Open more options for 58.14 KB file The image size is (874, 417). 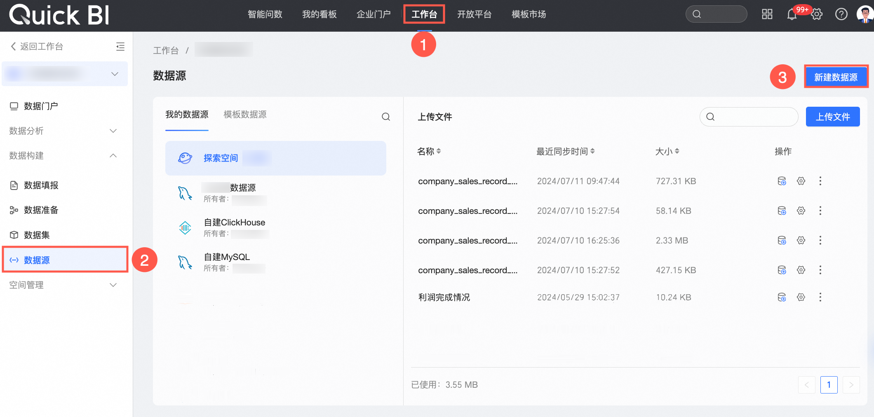820,211
